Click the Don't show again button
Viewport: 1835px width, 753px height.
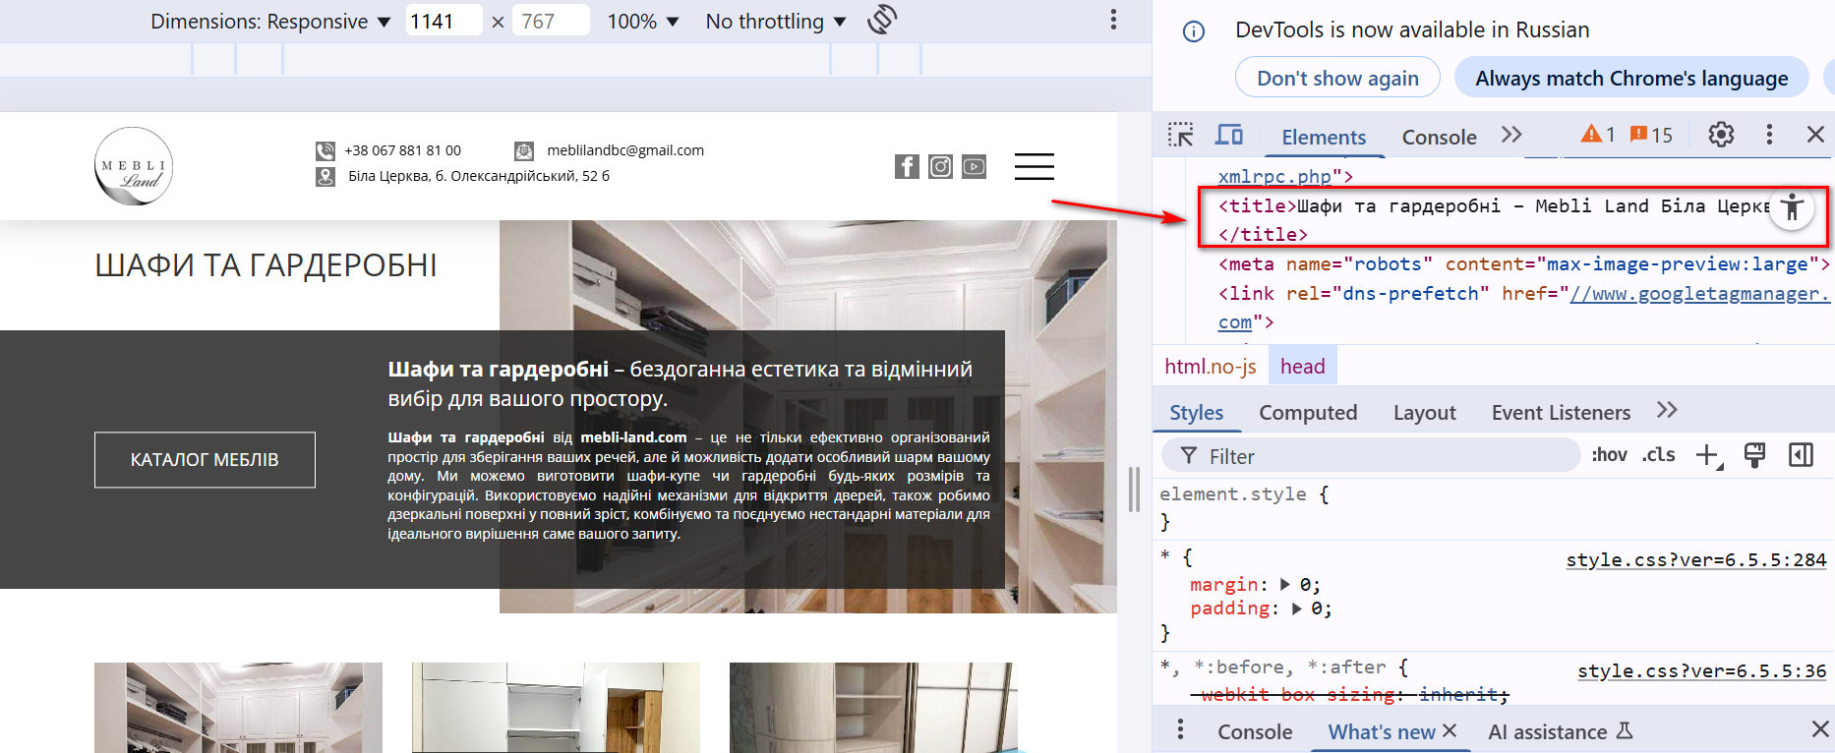click(1337, 78)
